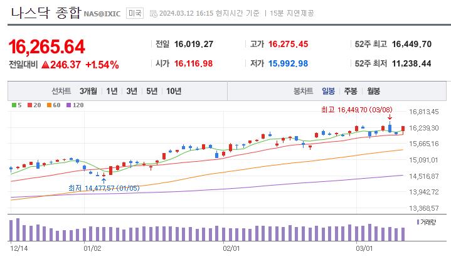Click the red up-triangle change indicator
Image resolution: width=451 pixels, height=259 pixels.
45,65
